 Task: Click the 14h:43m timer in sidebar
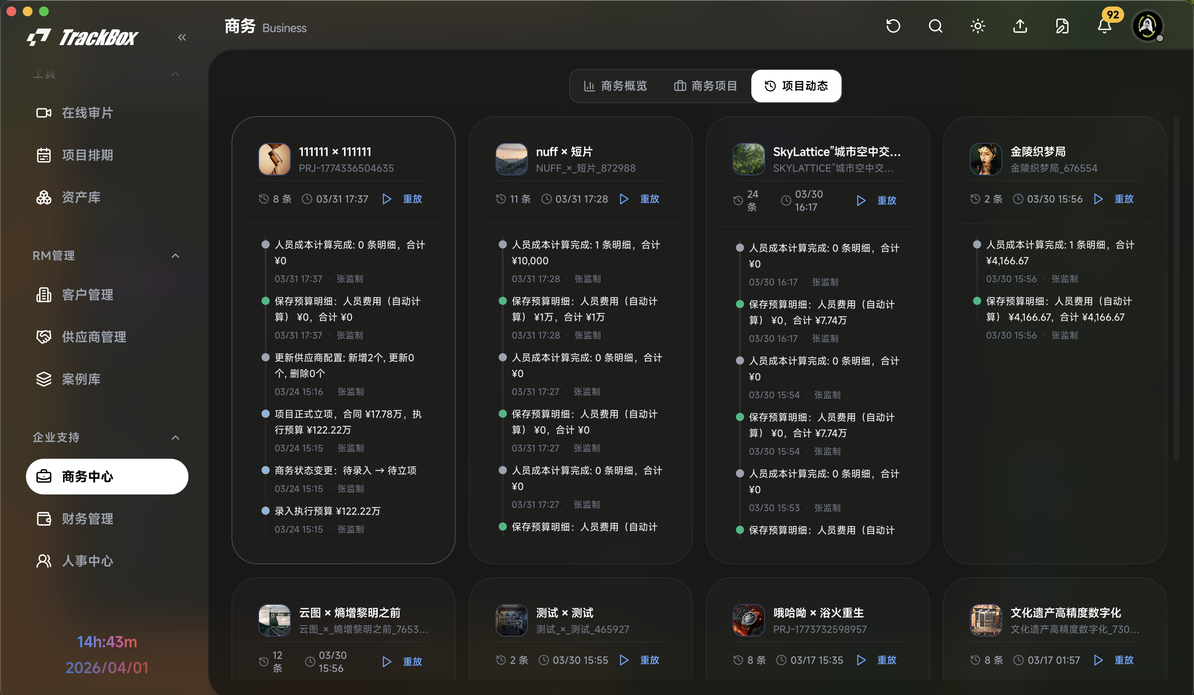pyautogui.click(x=107, y=642)
